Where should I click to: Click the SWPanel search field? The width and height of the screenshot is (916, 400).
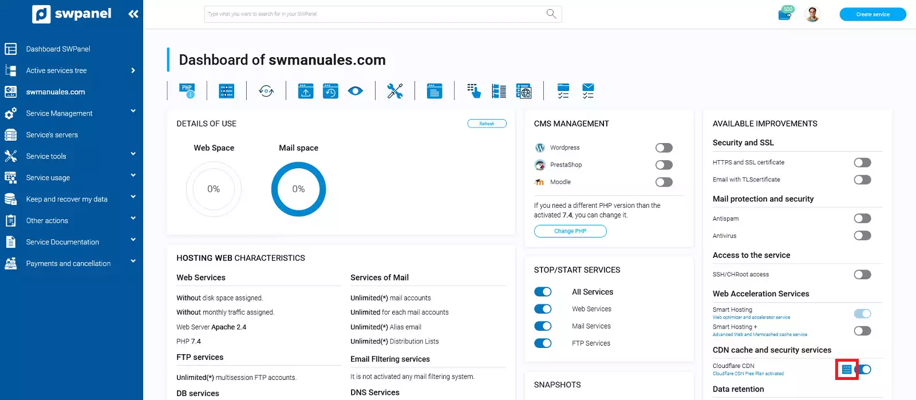coord(375,14)
